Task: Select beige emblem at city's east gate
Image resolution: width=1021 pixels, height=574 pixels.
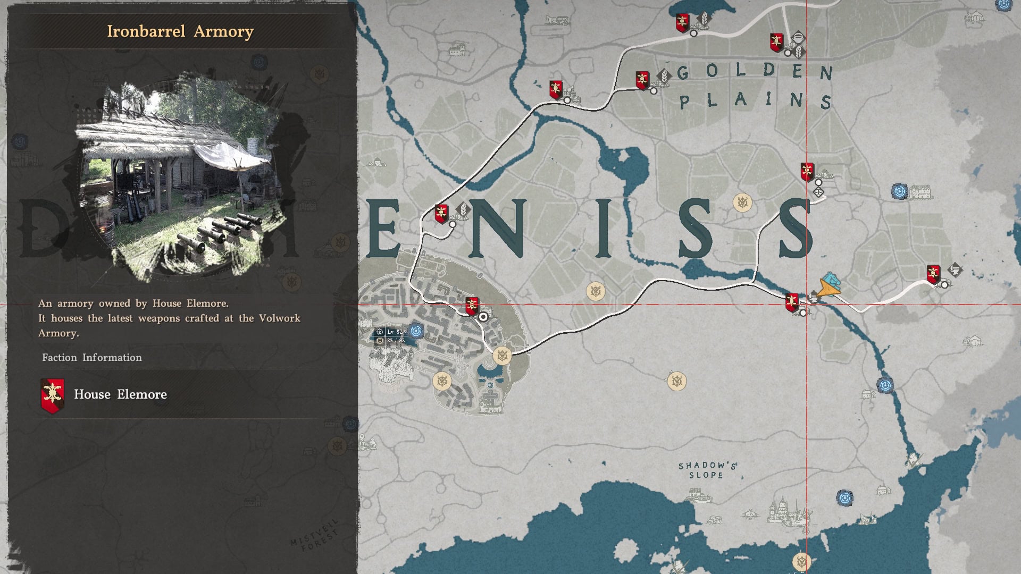Action: pyautogui.click(x=502, y=355)
